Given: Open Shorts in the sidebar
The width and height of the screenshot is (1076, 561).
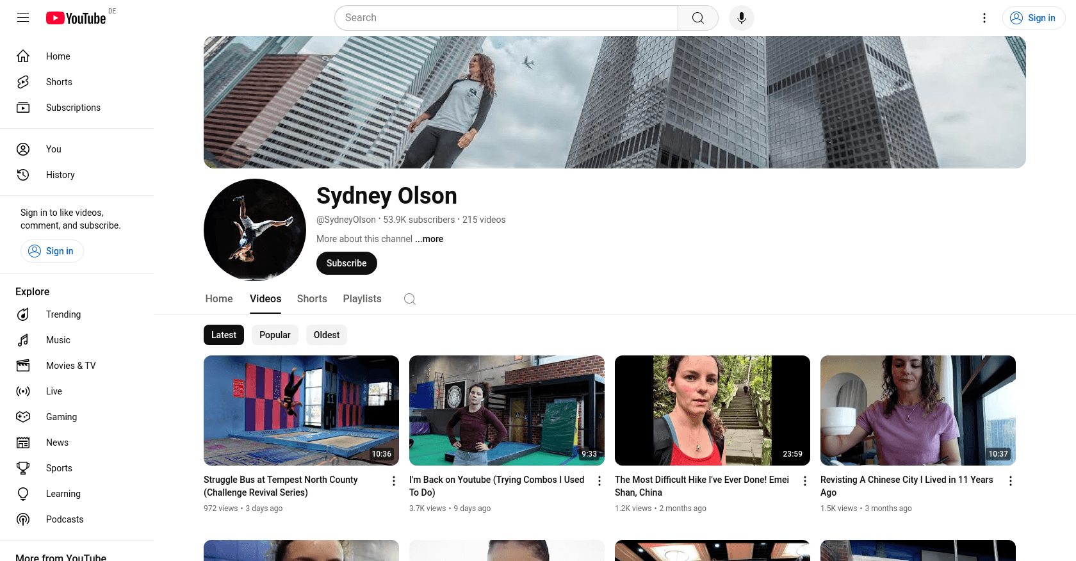Looking at the screenshot, I should point(59,82).
